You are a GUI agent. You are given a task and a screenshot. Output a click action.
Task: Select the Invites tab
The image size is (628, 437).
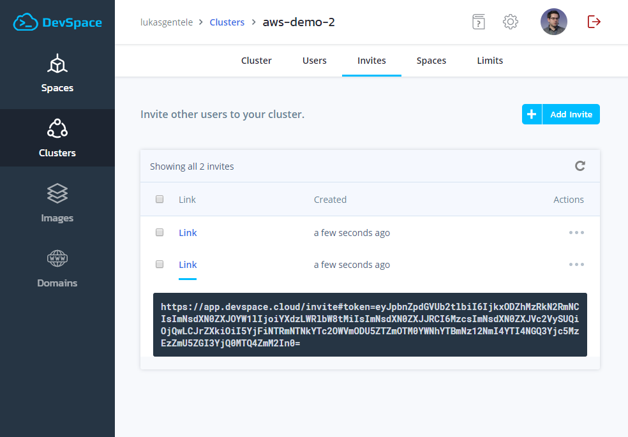tap(371, 61)
